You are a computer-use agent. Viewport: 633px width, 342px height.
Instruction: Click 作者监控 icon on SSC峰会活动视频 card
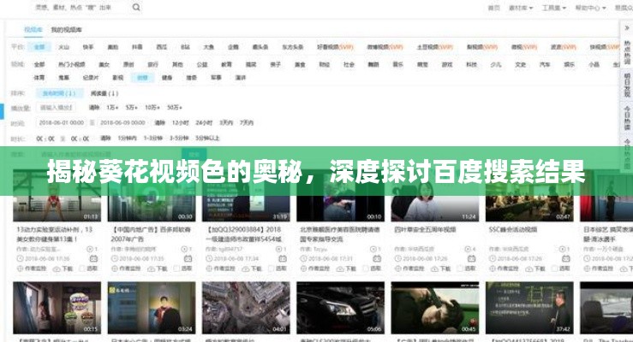click(493, 268)
